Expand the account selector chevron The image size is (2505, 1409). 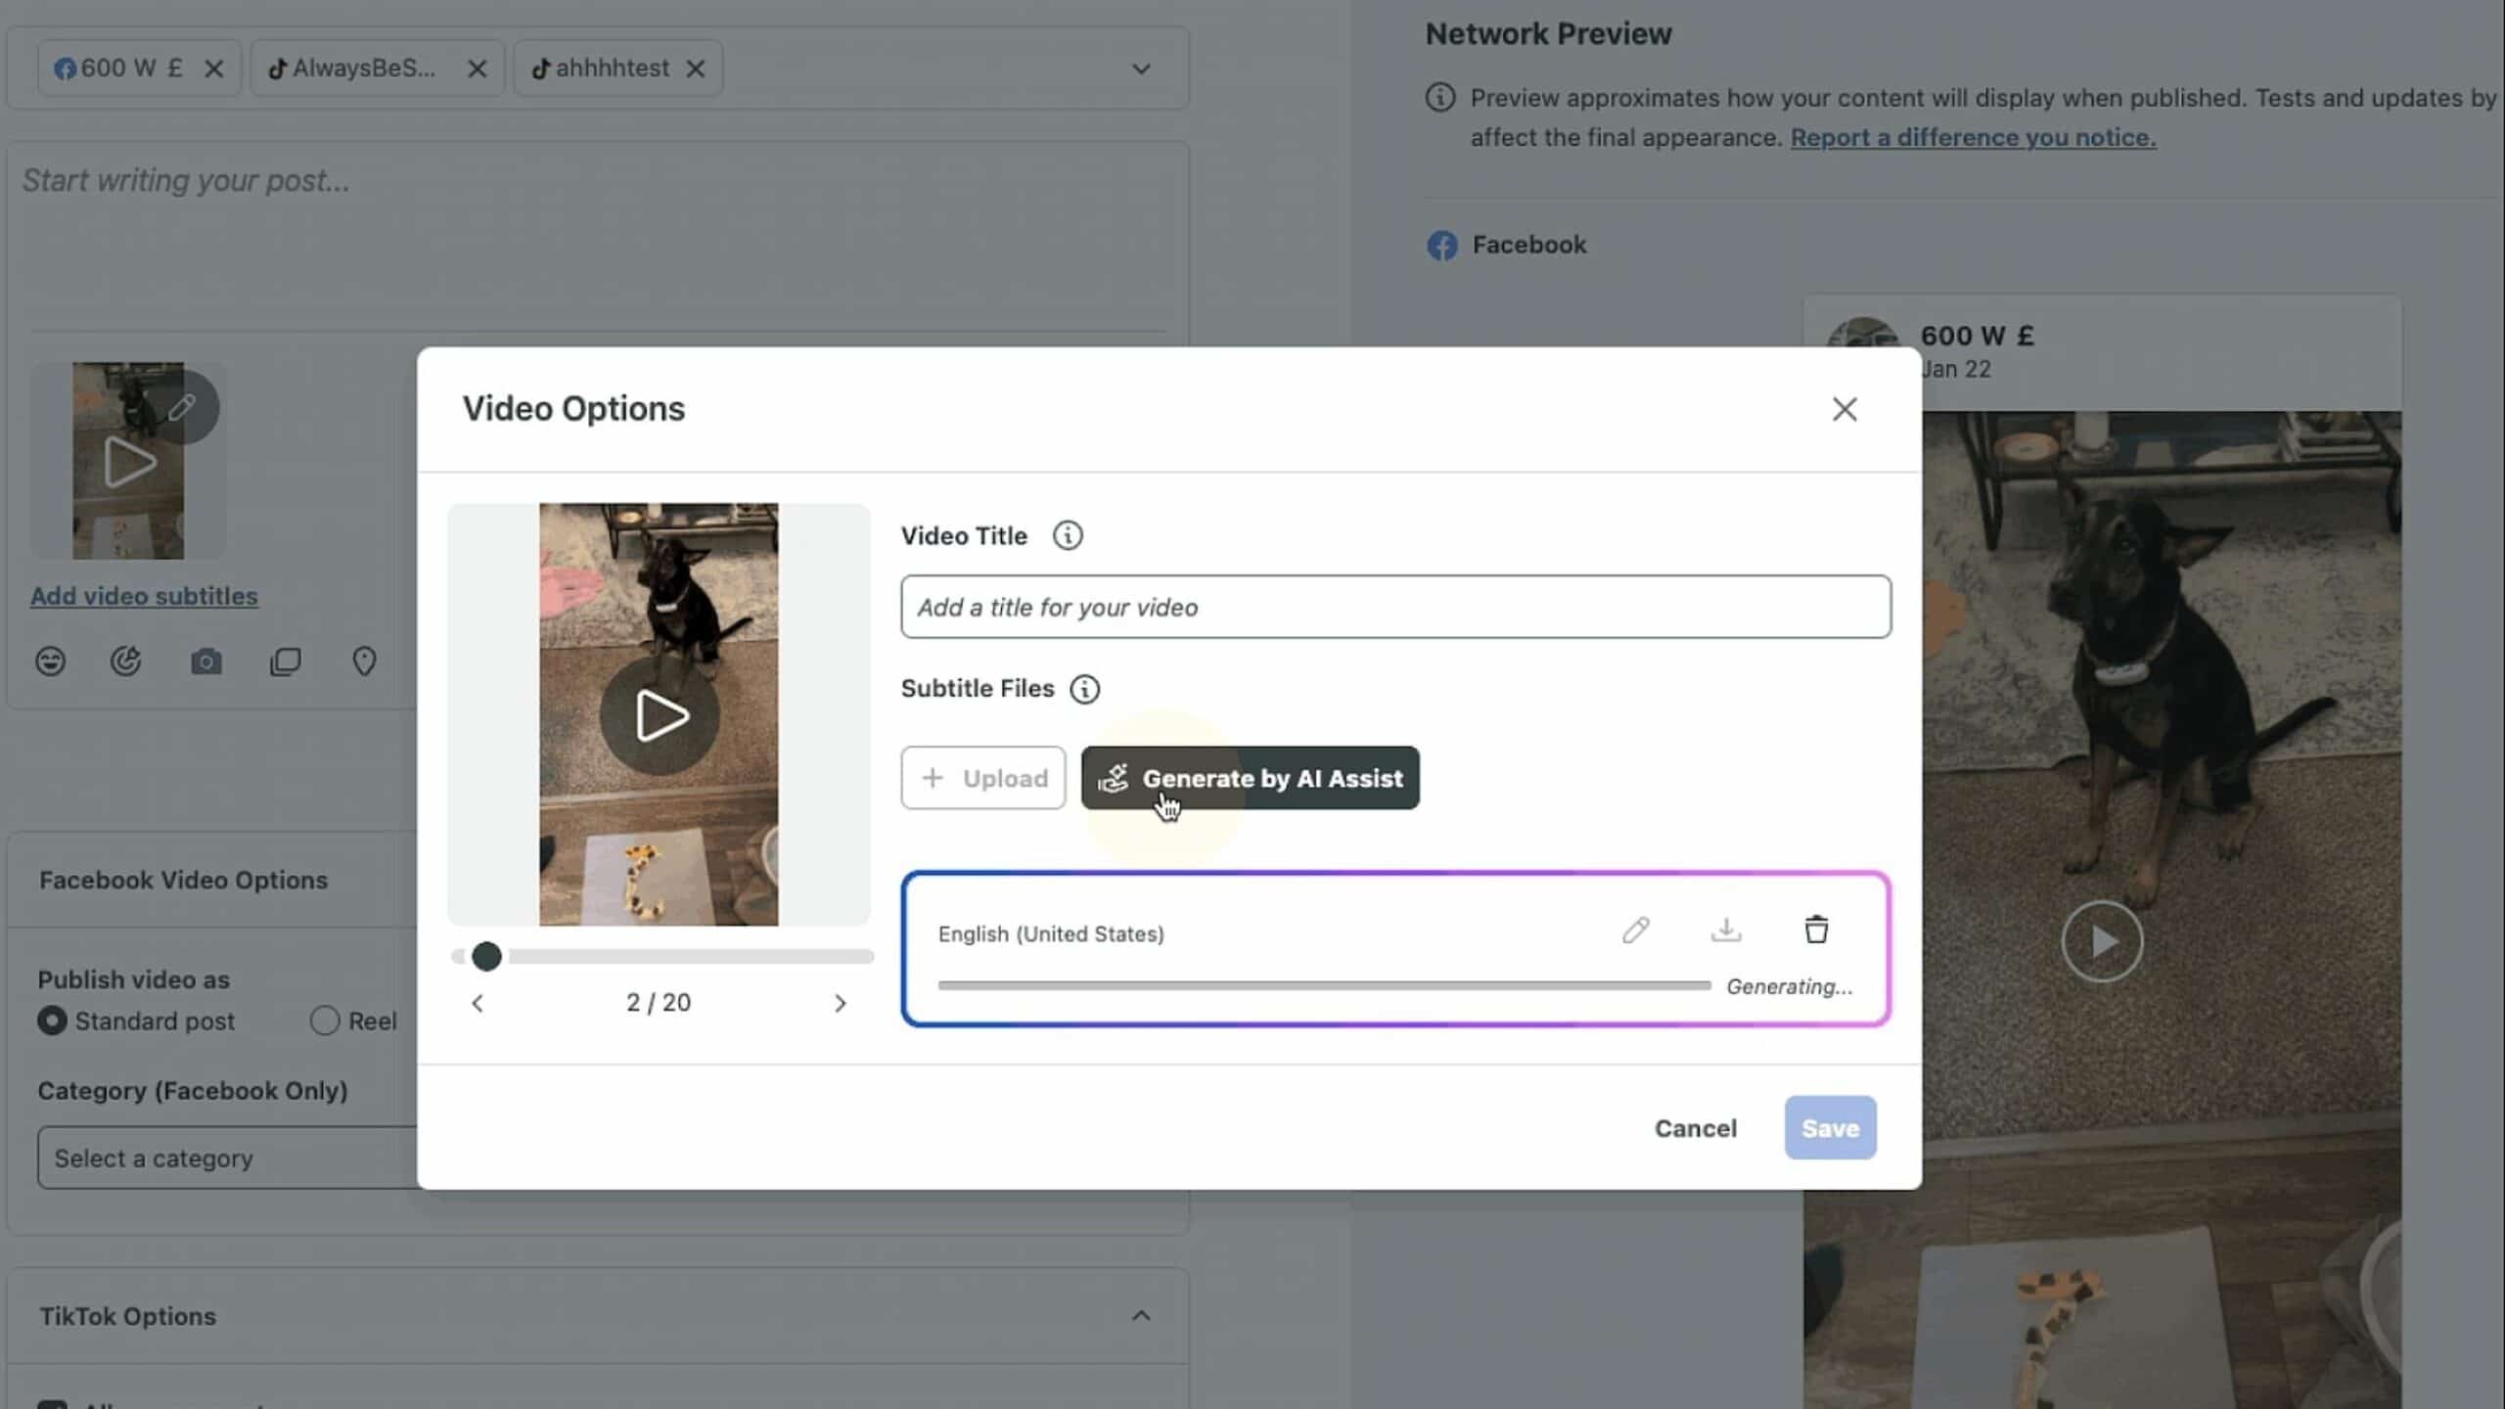pos(1140,68)
